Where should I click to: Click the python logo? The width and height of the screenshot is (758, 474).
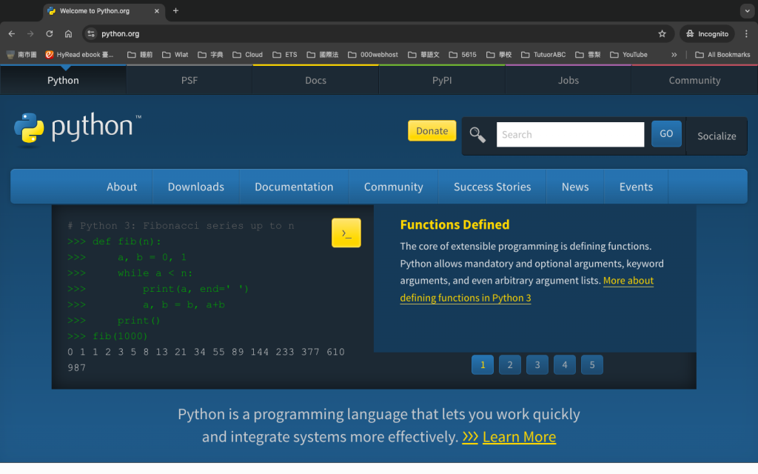pos(77,128)
